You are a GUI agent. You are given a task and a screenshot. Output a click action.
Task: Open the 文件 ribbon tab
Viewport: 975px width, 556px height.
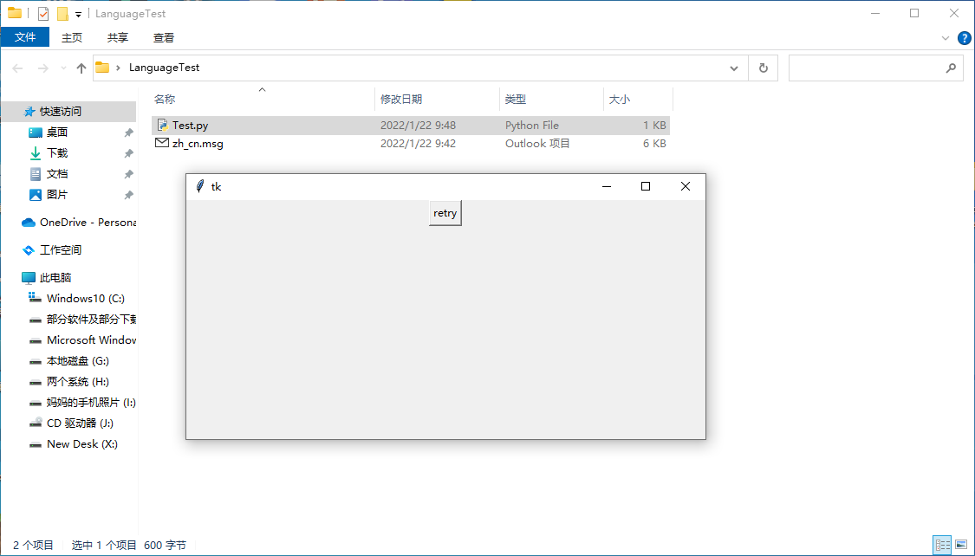click(x=25, y=37)
